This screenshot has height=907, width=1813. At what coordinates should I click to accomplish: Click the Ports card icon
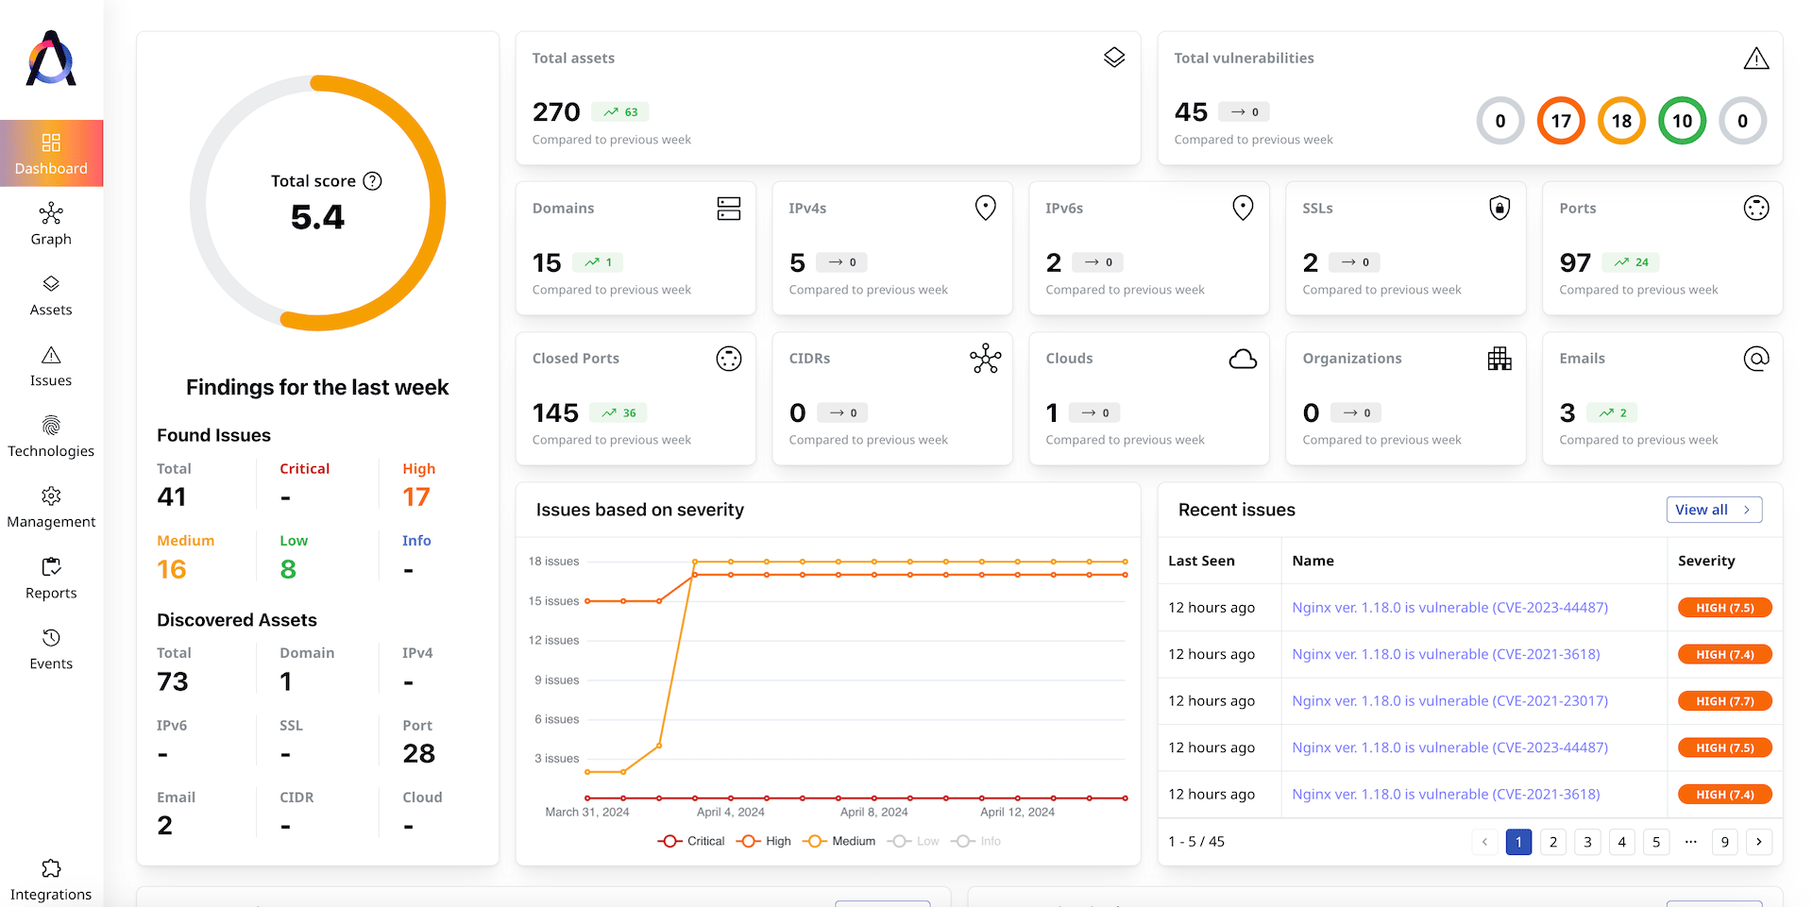1756,208
